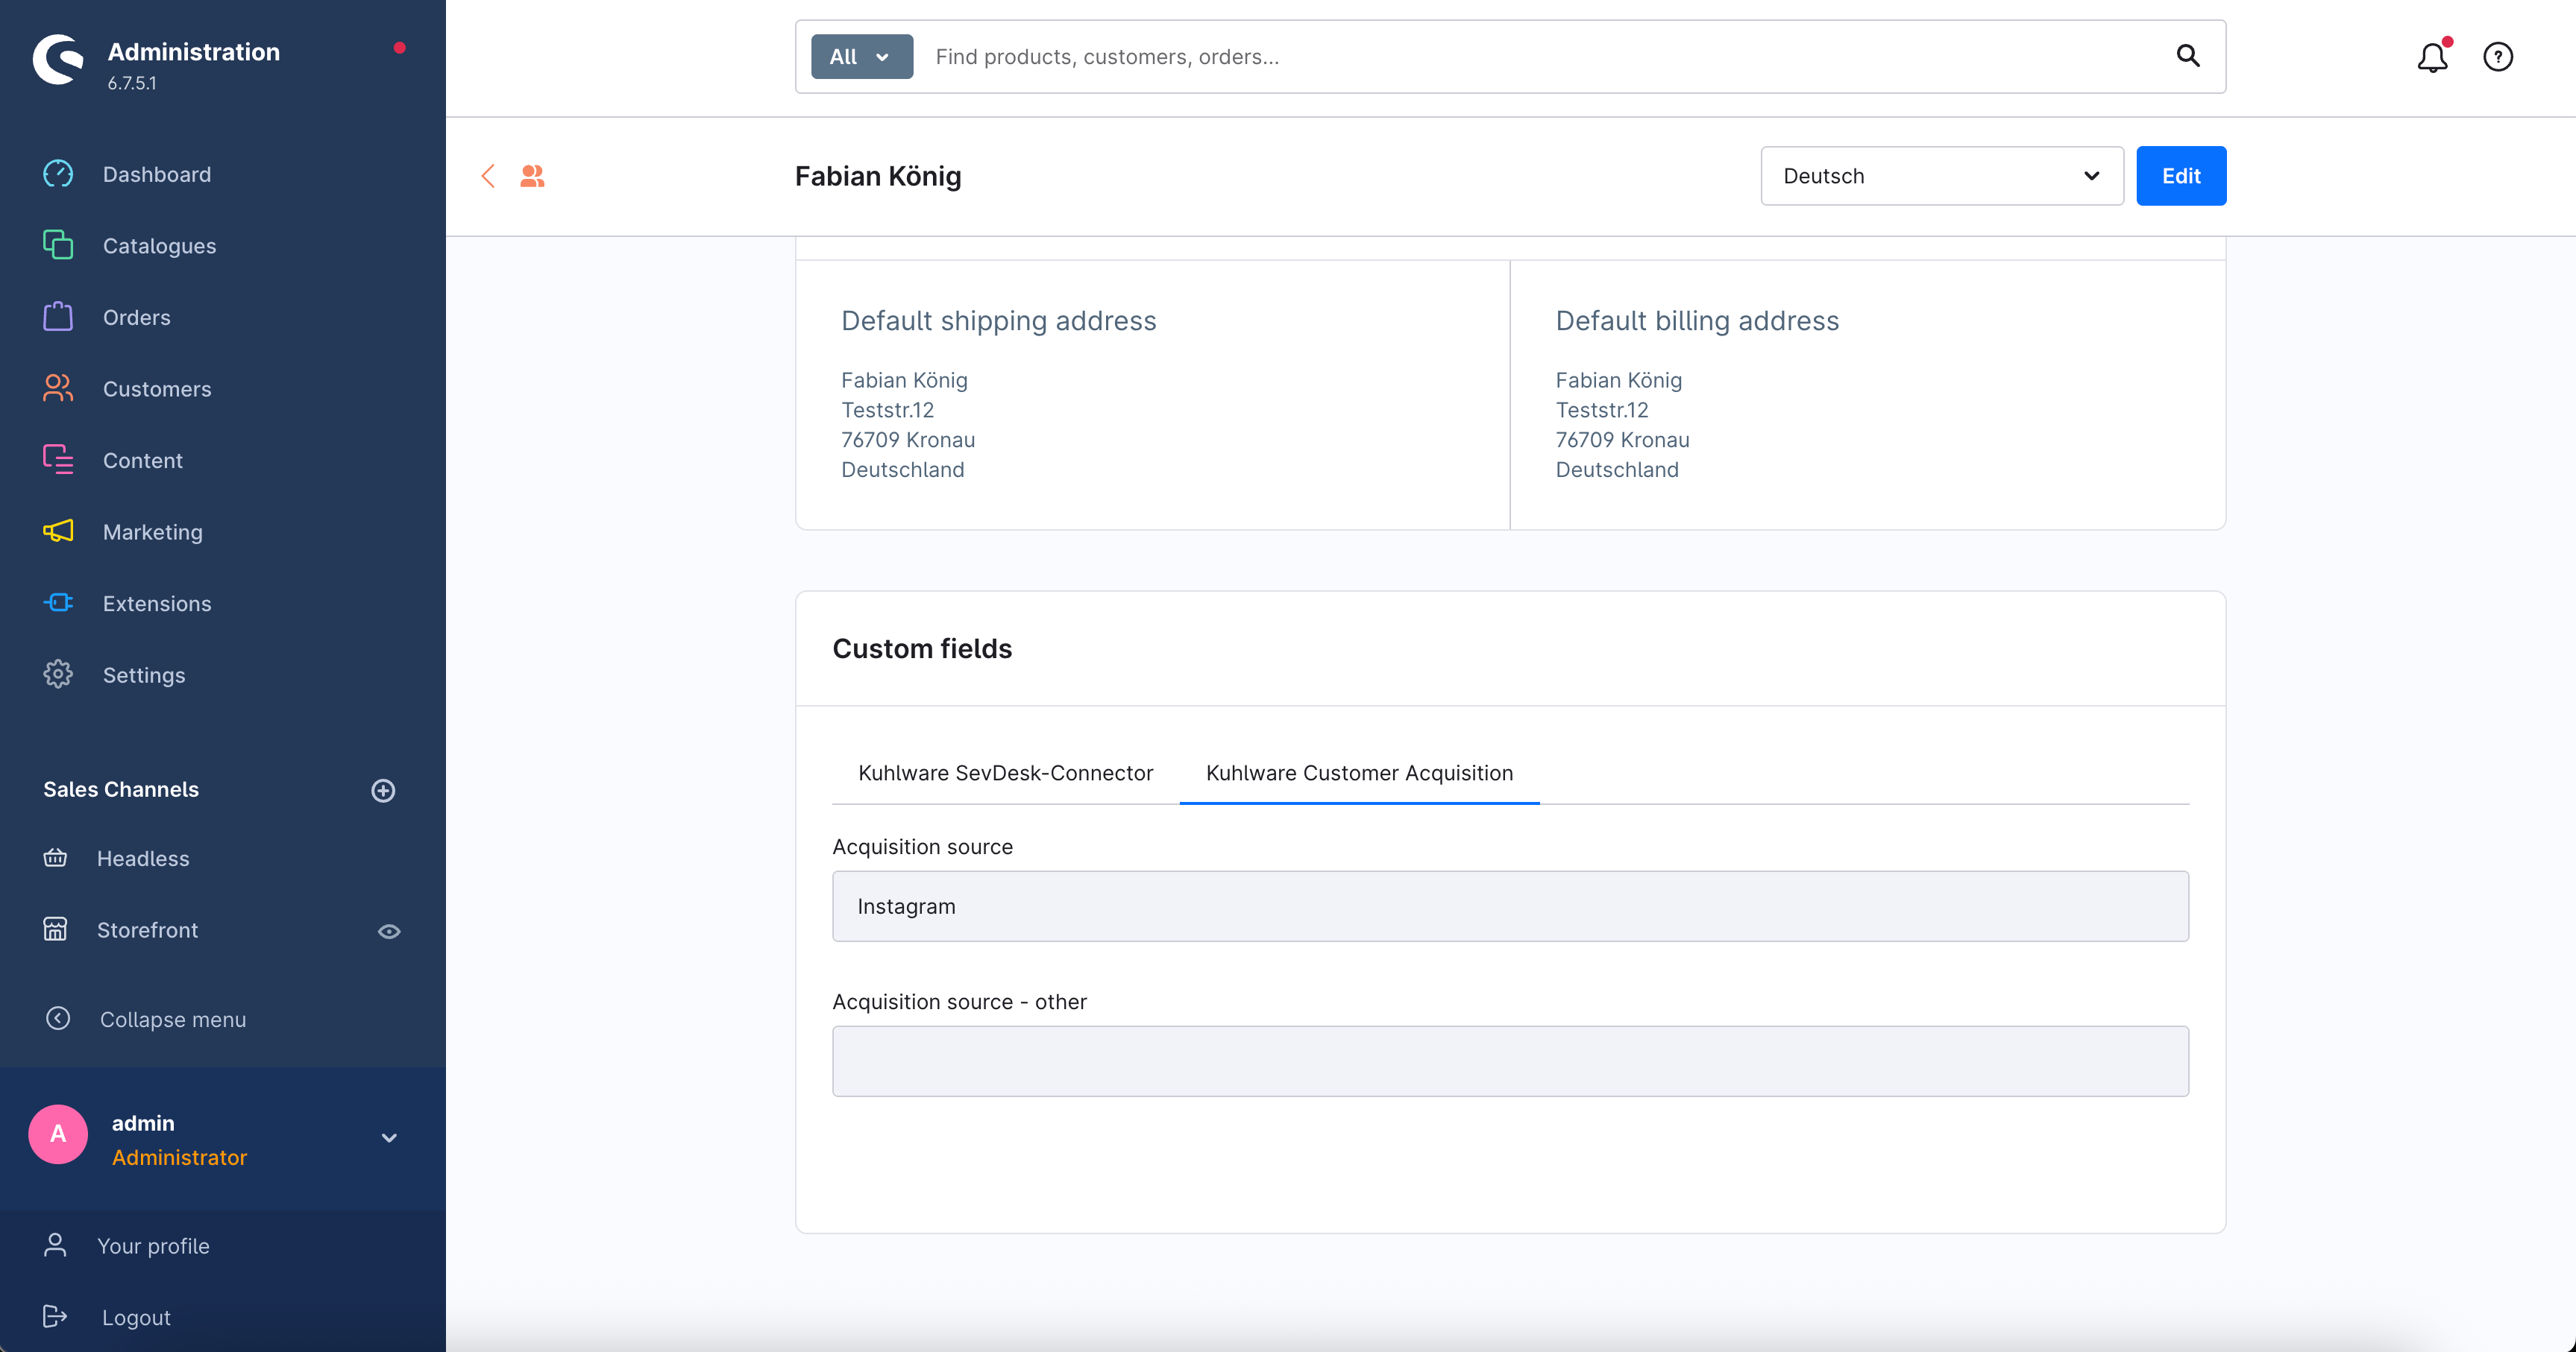Open the Deutsch language selector
This screenshot has width=2576, height=1352.
1941,176
